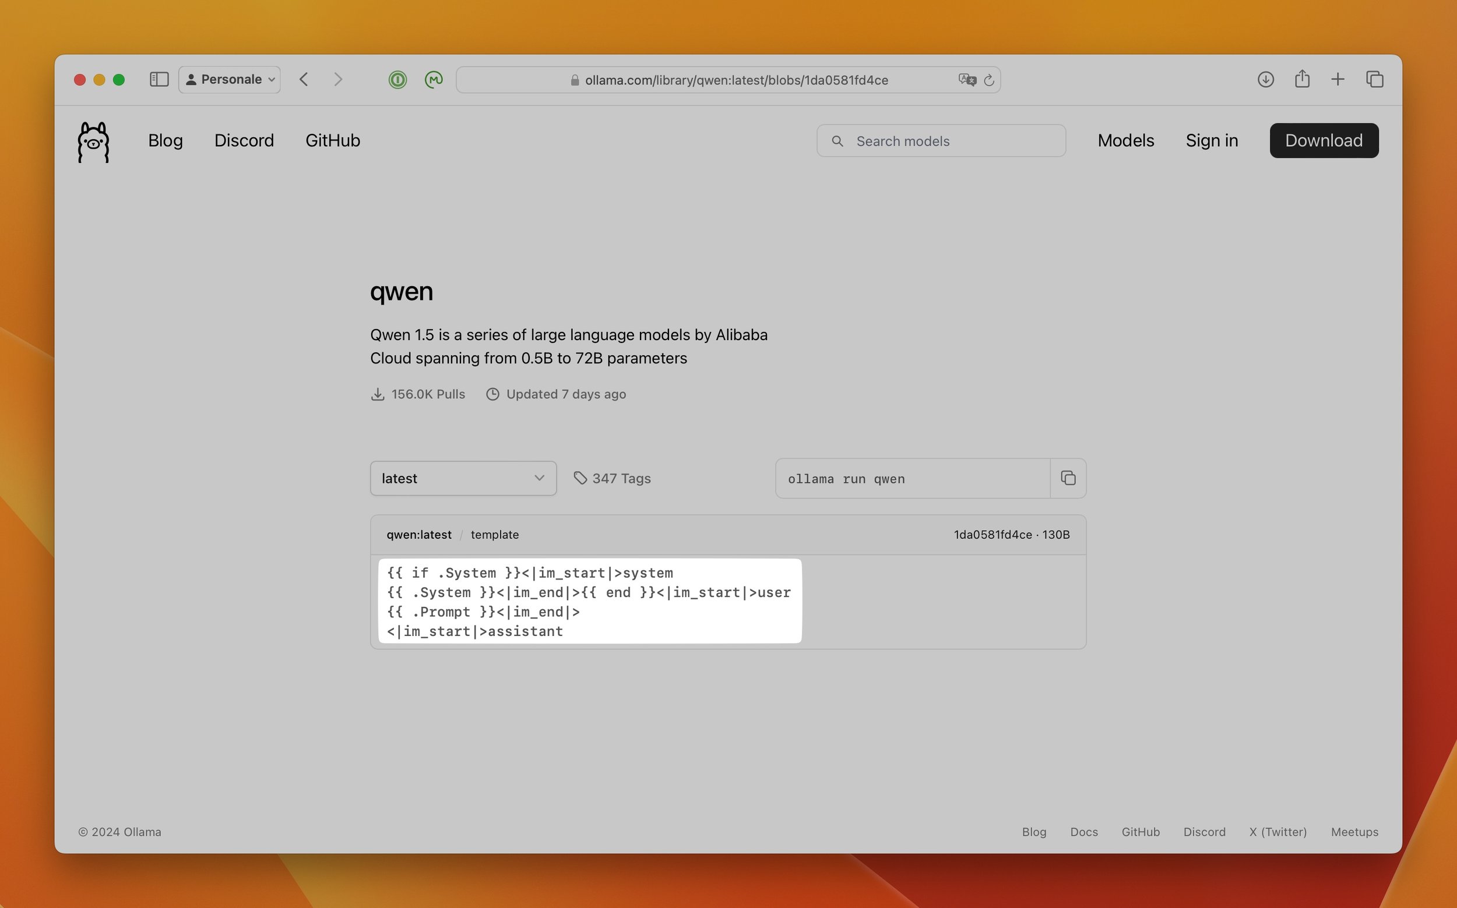Click the download icon beside 156.0K Pulls
Image resolution: width=1457 pixels, height=908 pixels.
coord(377,394)
